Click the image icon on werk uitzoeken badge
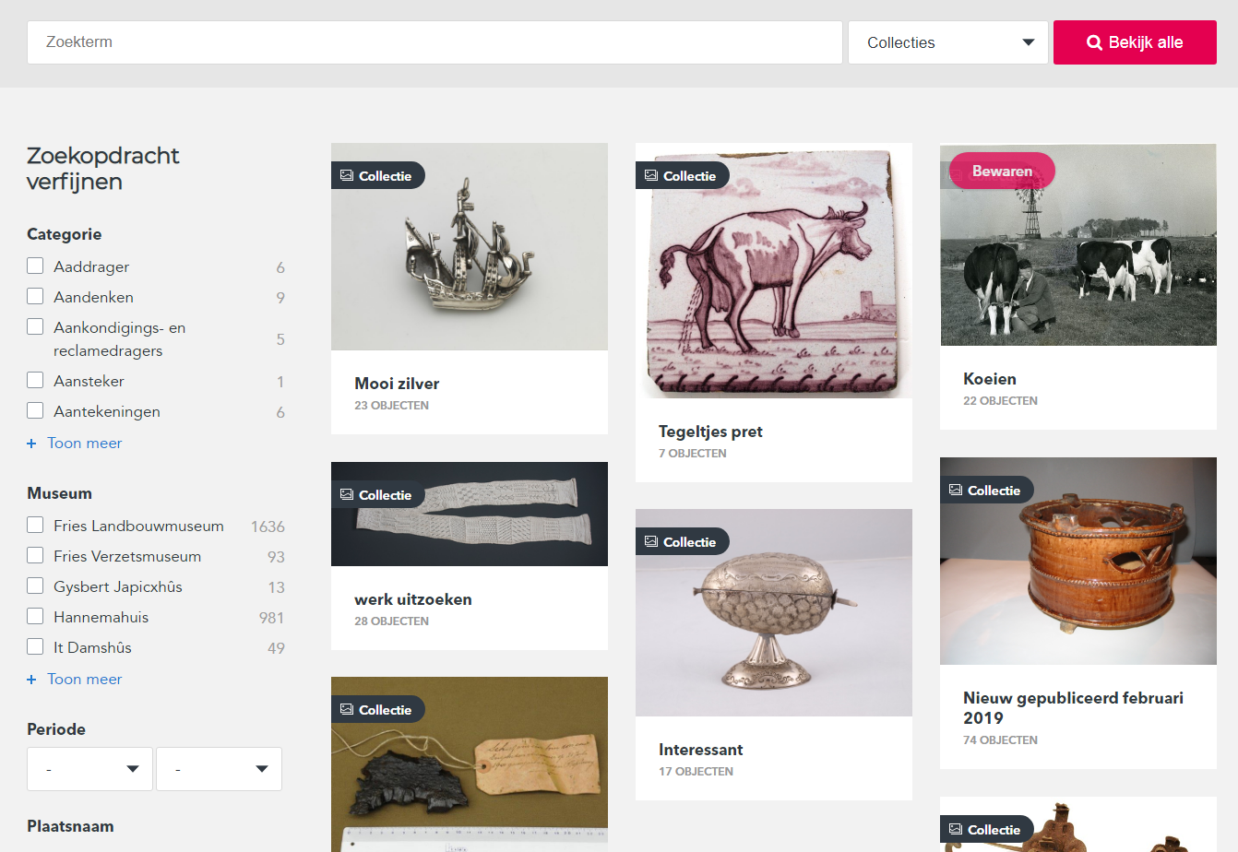 347,494
